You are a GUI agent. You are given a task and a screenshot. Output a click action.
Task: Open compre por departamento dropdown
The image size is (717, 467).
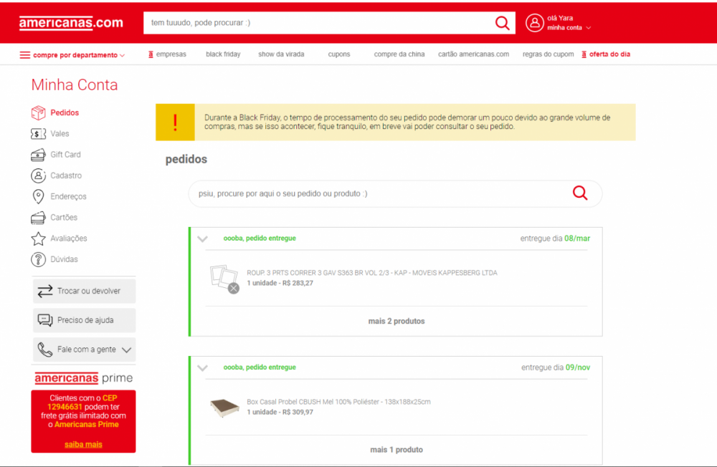[x=72, y=55]
